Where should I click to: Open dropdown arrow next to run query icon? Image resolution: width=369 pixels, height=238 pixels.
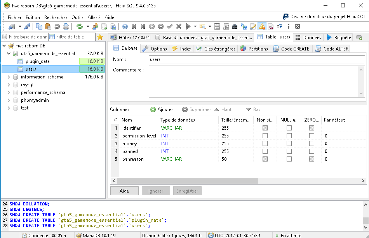click(195, 26)
